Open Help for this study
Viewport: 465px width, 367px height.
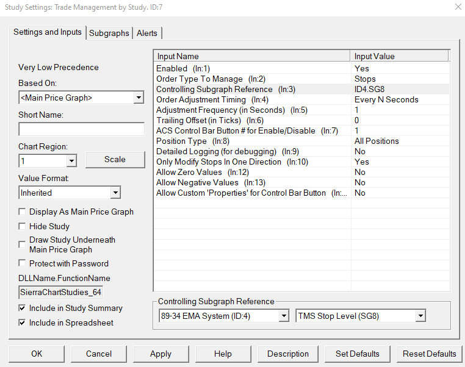tap(223, 354)
